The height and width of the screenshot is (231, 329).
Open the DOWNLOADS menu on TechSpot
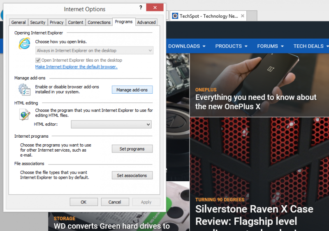pos(187,46)
